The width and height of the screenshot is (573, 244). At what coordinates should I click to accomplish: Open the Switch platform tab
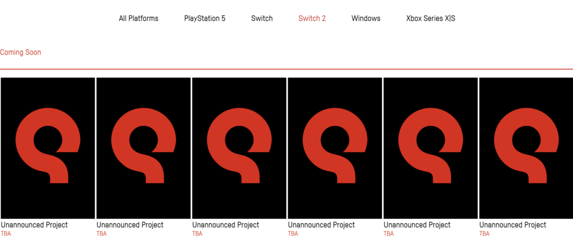pyautogui.click(x=262, y=18)
